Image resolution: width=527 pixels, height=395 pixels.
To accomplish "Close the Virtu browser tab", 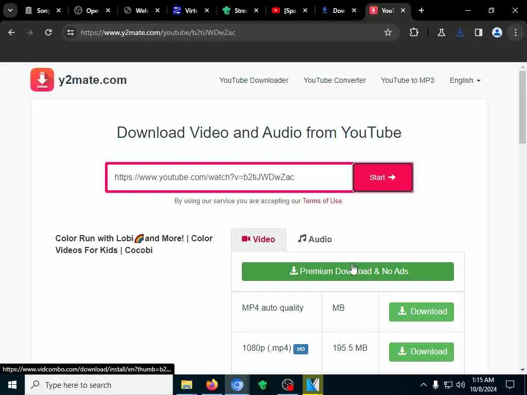I will click(x=207, y=10).
